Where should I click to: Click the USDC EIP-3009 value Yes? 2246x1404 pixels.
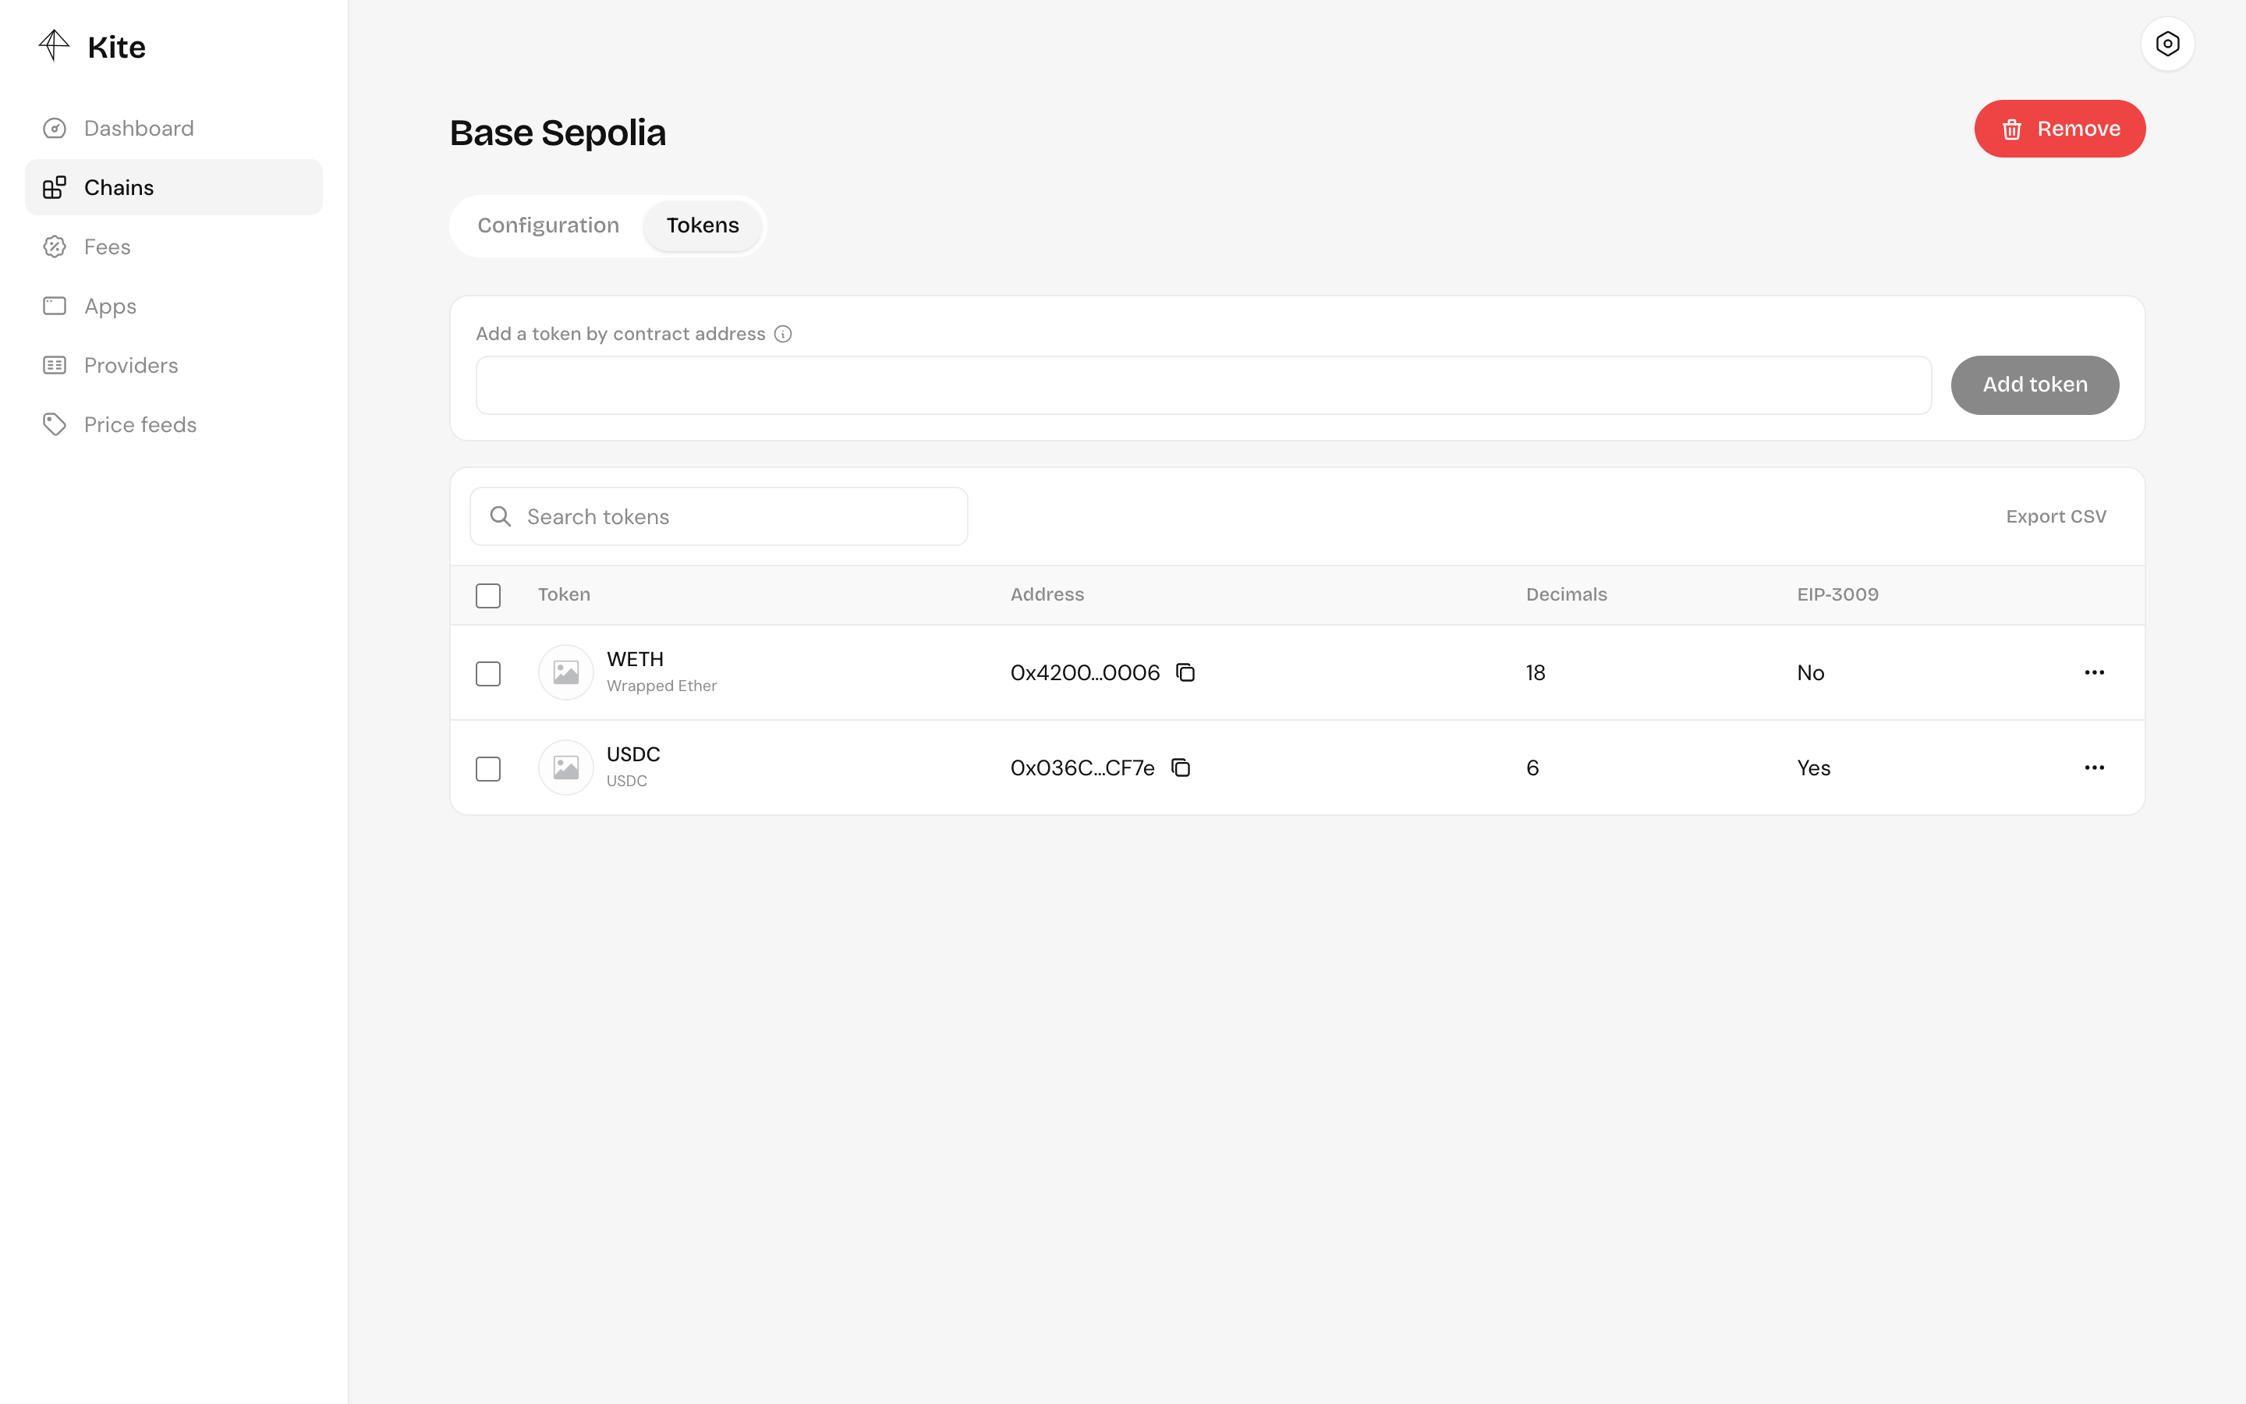click(1813, 768)
